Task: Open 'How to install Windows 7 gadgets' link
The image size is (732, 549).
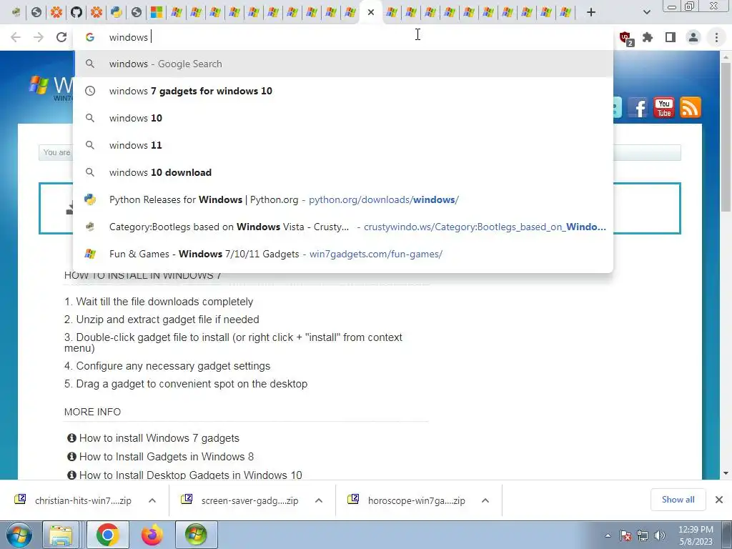Action: click(159, 438)
